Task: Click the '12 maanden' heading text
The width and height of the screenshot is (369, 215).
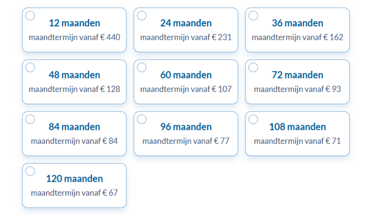Action: tap(74, 23)
